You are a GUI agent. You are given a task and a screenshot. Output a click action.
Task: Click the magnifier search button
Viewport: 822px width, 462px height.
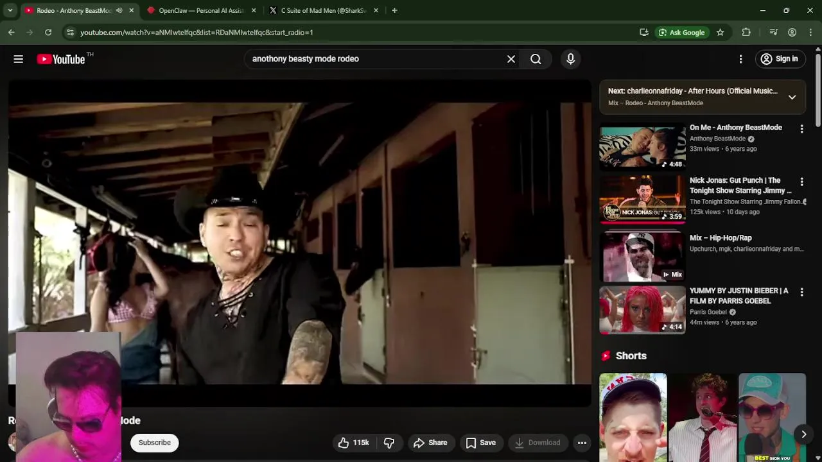click(x=536, y=59)
